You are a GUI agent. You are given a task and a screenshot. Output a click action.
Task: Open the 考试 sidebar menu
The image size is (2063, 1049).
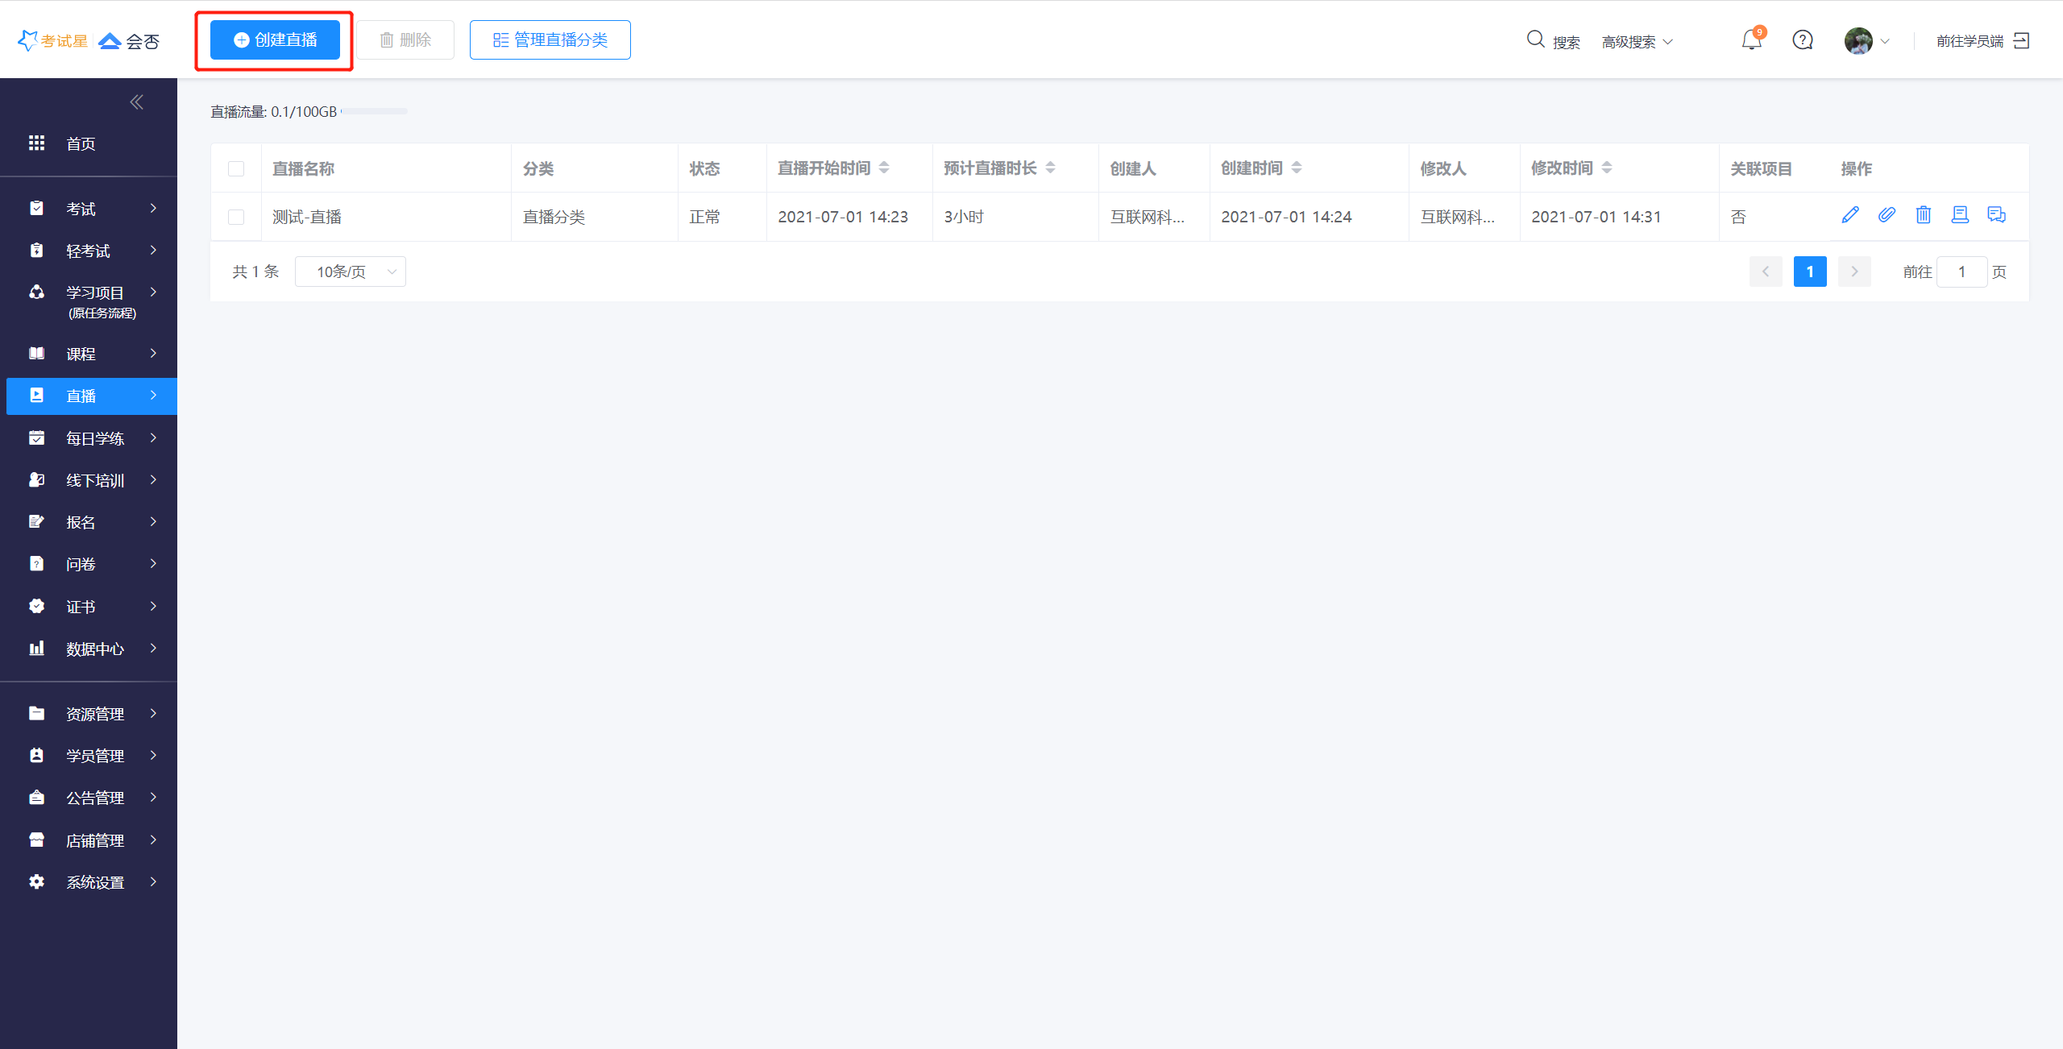(x=92, y=209)
